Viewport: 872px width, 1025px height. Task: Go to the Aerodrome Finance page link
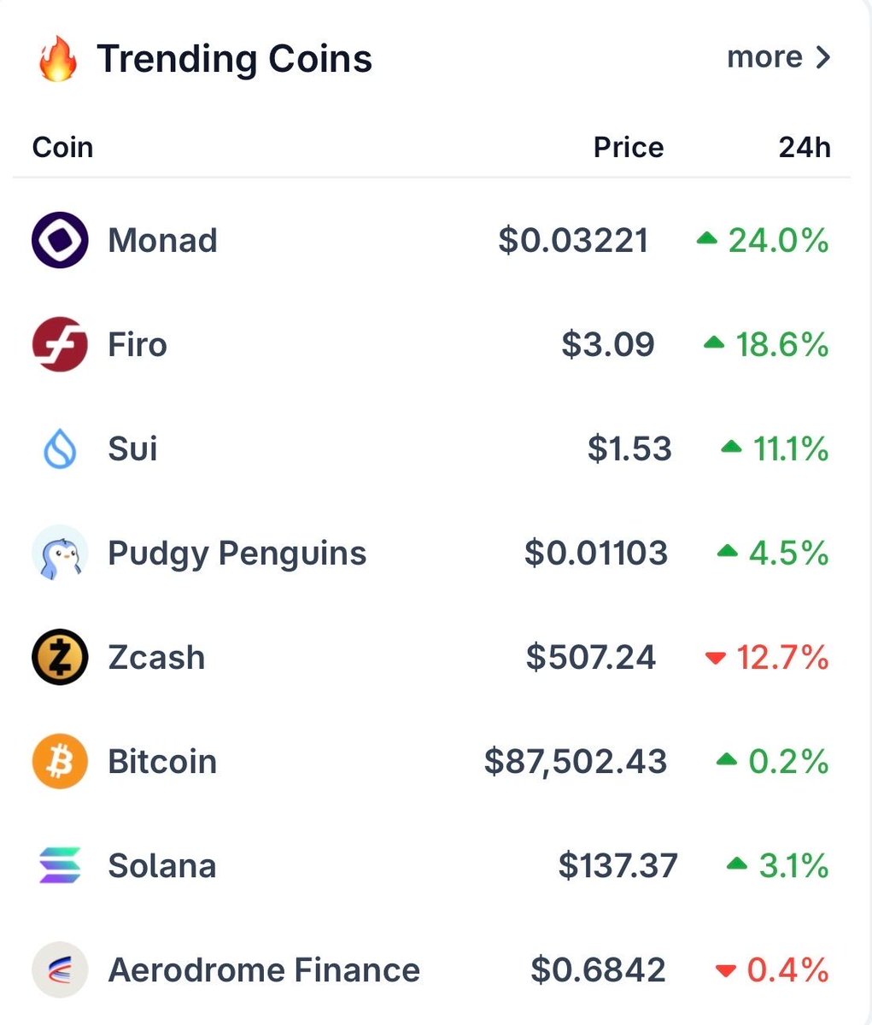(x=264, y=970)
